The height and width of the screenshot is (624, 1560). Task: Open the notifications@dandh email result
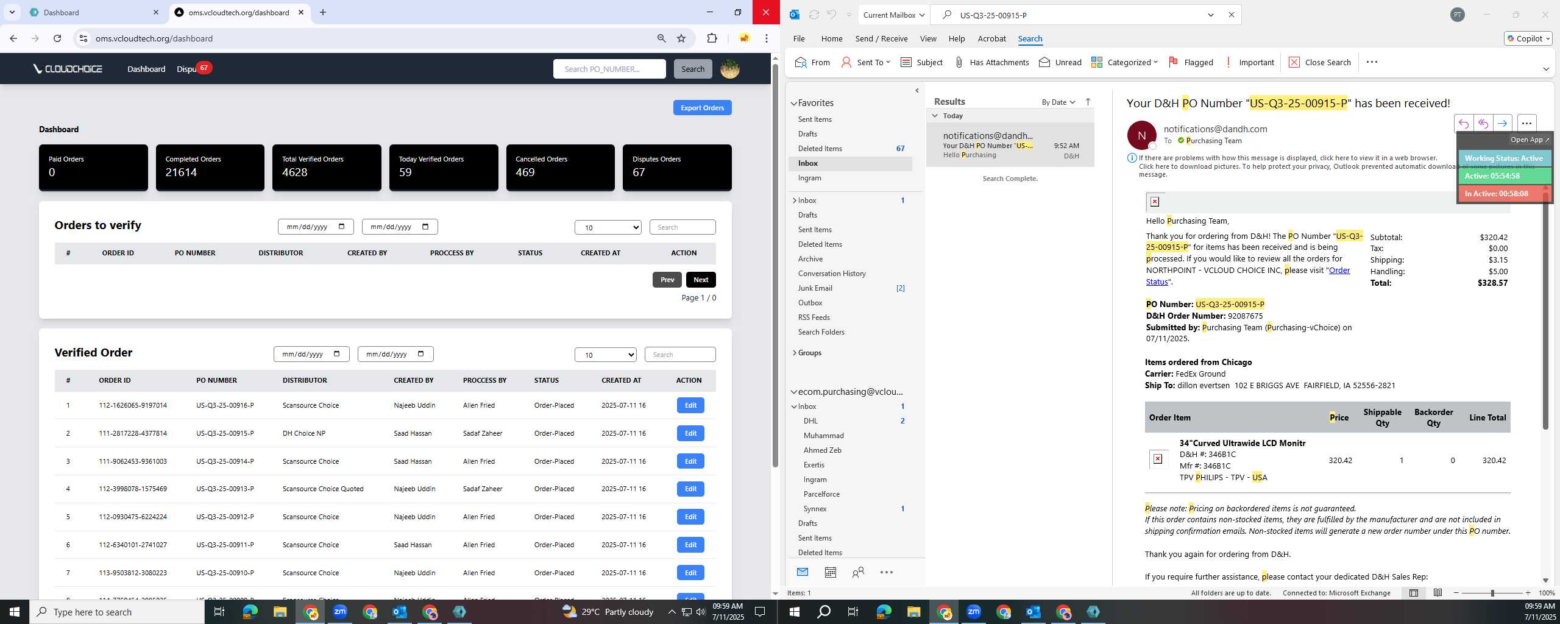click(x=1010, y=145)
